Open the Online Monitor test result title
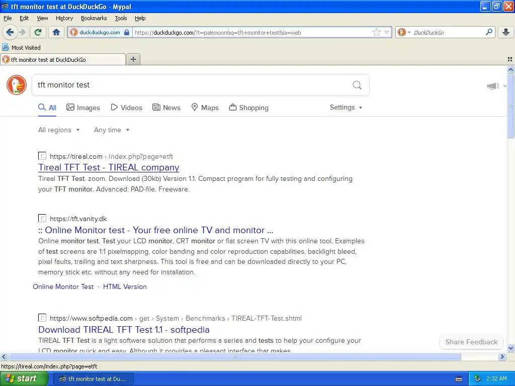The width and height of the screenshot is (515, 386). [x=156, y=230]
